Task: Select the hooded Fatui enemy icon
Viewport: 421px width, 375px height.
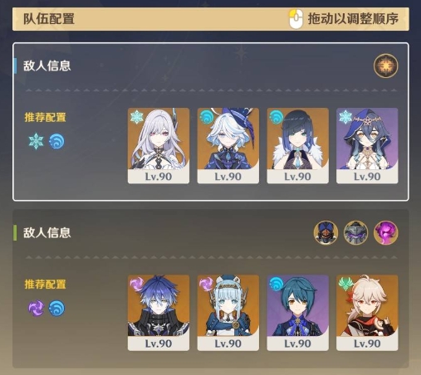Action: (x=326, y=232)
